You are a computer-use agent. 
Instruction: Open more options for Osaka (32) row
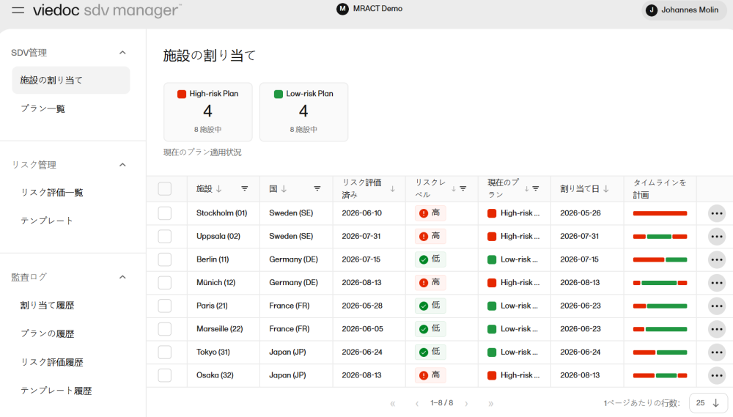(717, 375)
